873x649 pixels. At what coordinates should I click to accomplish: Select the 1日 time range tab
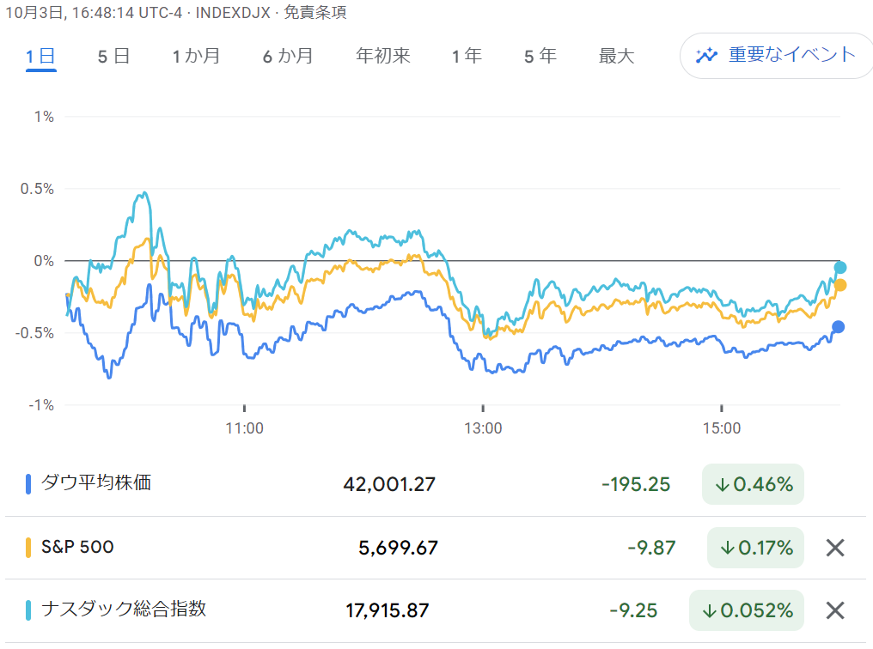40,56
